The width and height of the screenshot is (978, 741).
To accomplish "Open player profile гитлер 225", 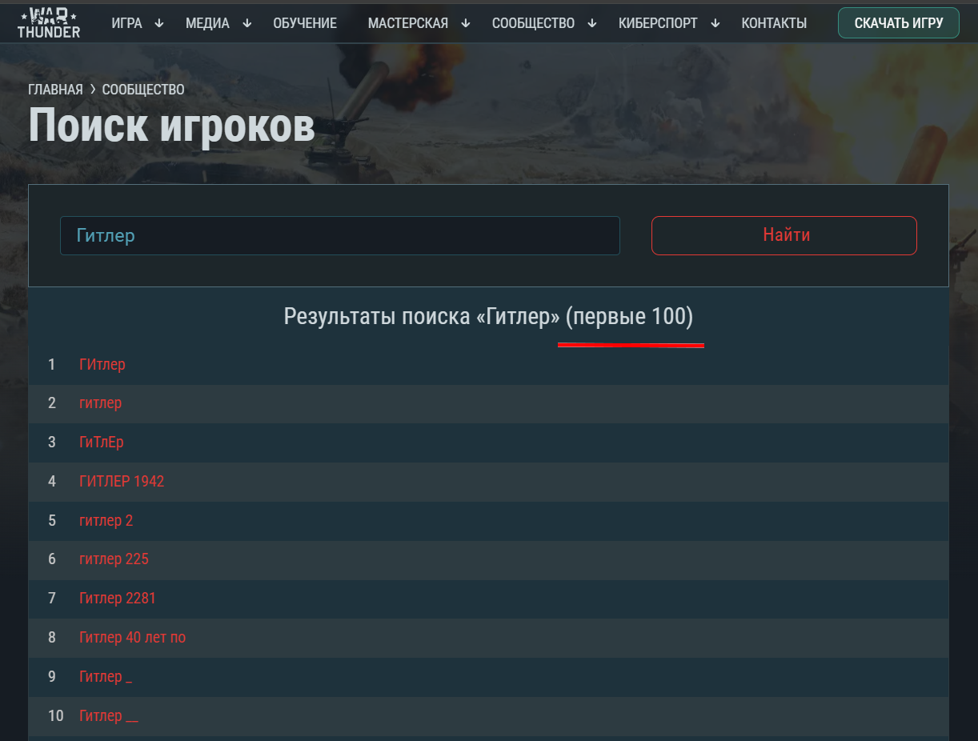I will (x=114, y=559).
